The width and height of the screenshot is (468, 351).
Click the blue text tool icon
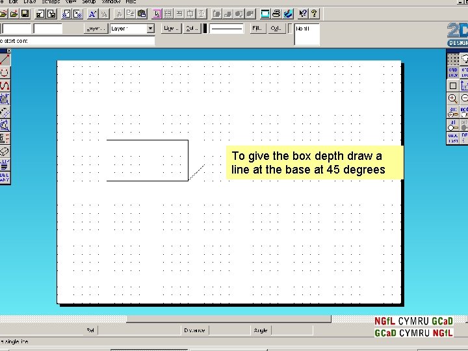tap(92, 14)
